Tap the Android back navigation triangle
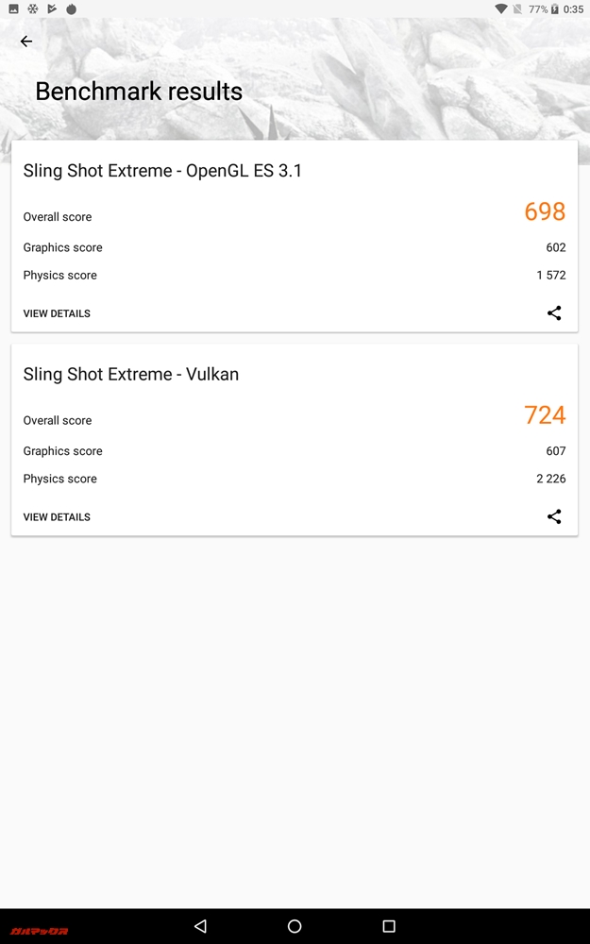This screenshot has height=944, width=590. [x=200, y=926]
